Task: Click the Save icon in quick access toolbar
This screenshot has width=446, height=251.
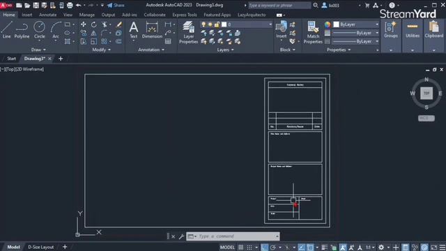Action: 36,5
